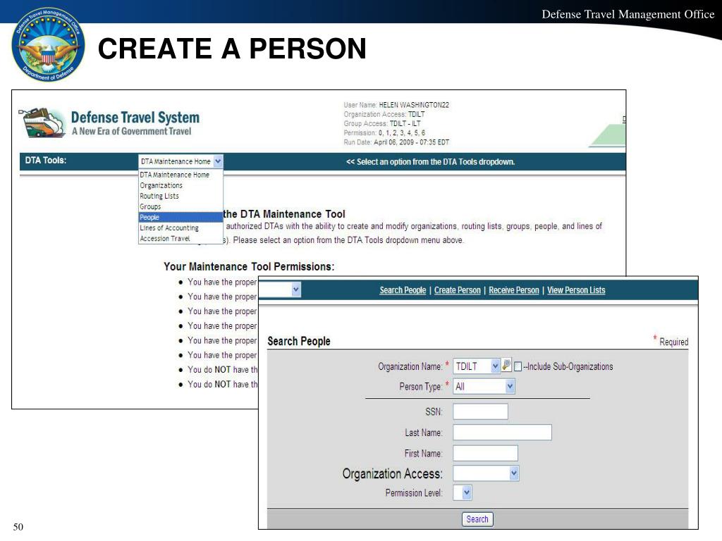Click into the First Name field
Viewport: 722px width, 541px height.
click(485, 453)
